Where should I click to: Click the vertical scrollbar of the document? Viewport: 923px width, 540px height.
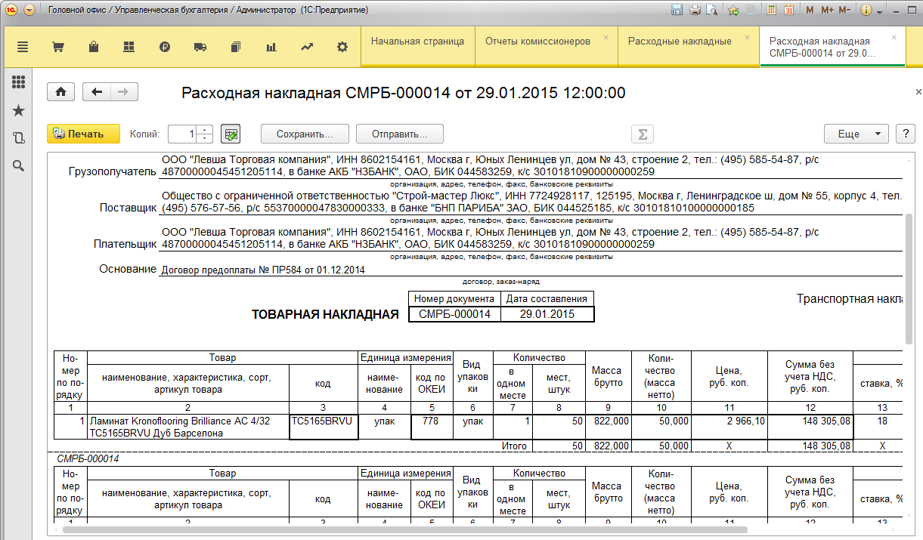(909, 278)
